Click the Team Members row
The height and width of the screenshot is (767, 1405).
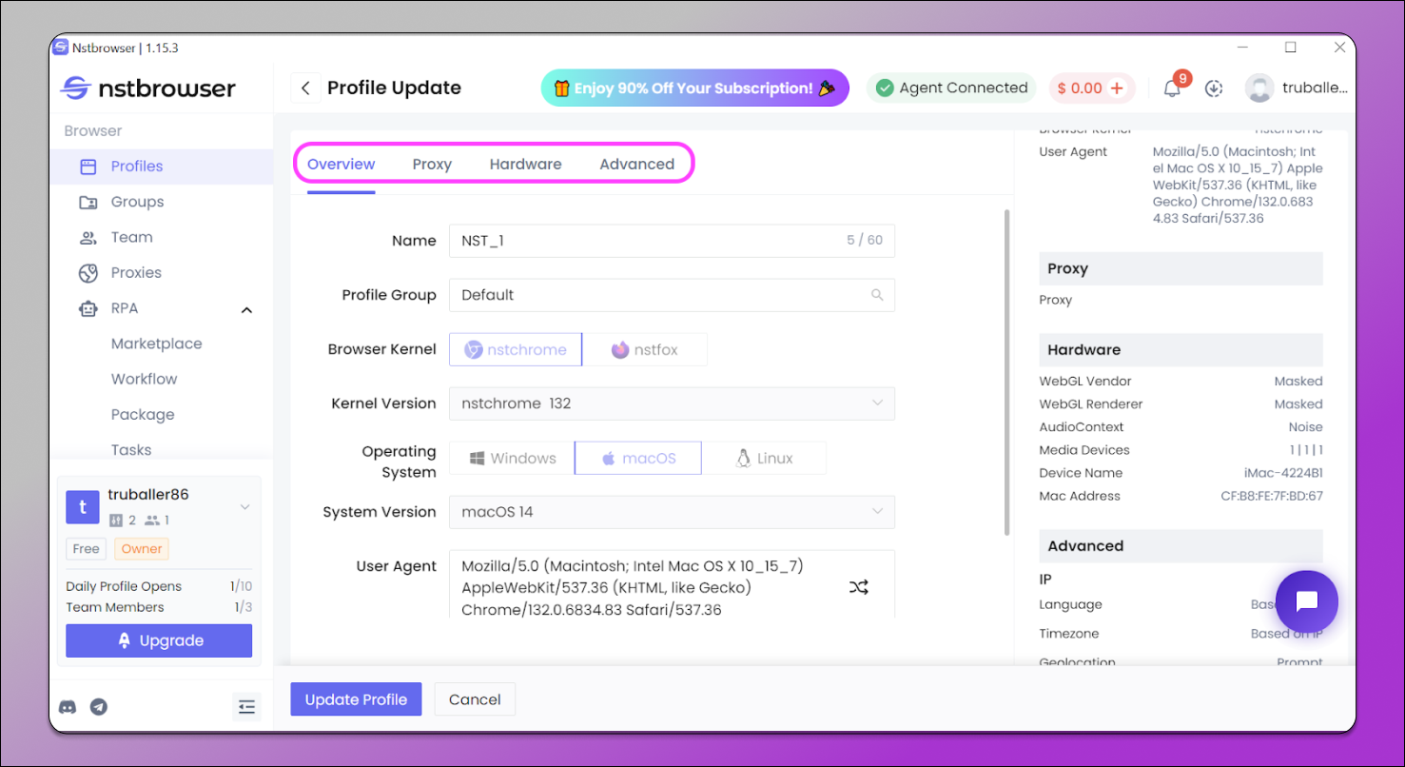pos(159,607)
